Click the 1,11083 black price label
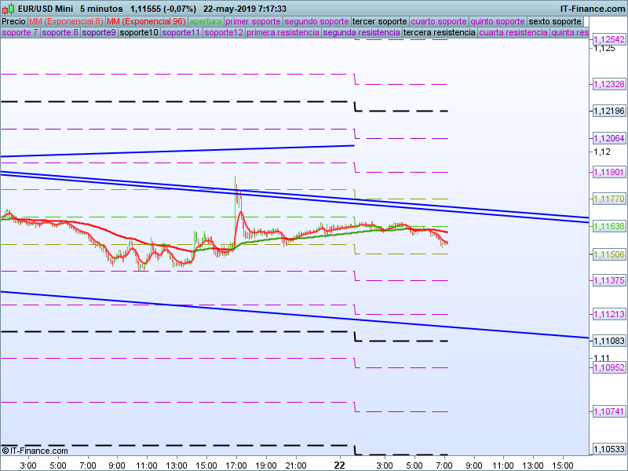 pos(609,341)
